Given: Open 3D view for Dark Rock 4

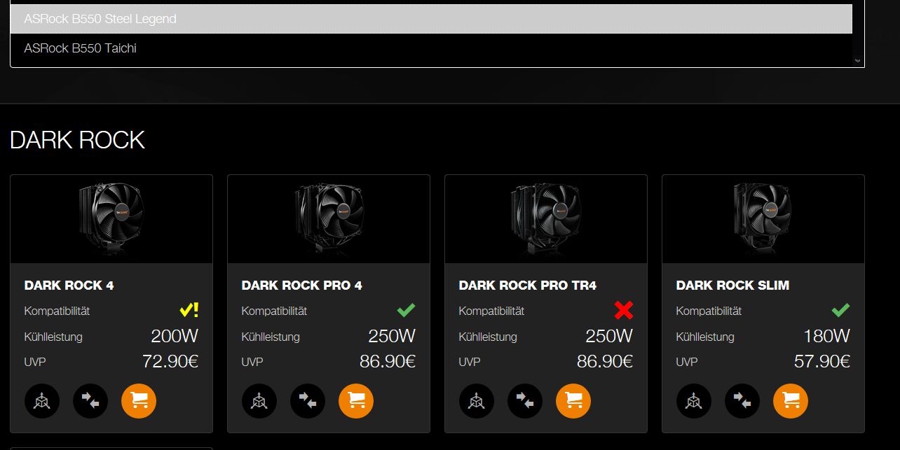Looking at the screenshot, I should 42,401.
